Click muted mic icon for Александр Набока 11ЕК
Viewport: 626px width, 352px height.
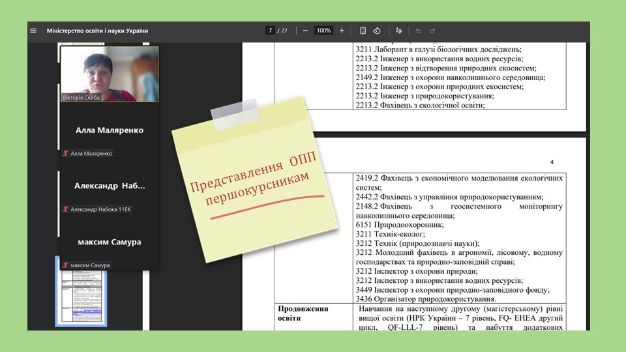66,209
